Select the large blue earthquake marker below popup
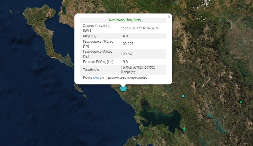This screenshot has height=146, width=253. pyautogui.click(x=123, y=88)
